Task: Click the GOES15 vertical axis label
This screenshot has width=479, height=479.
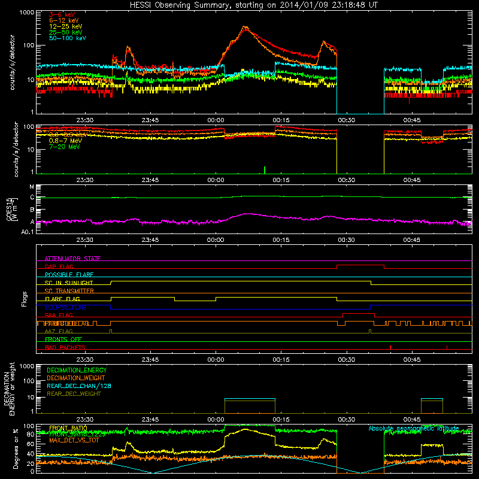Action: (x=12, y=209)
